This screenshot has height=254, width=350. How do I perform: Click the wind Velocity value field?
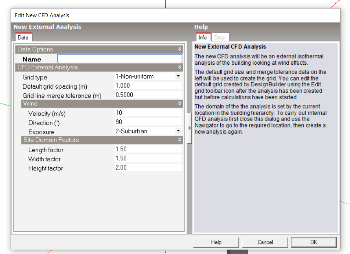(x=148, y=113)
